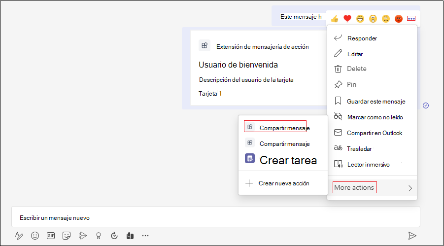
Task: Send the message with the paper plane
Action: 412,236
